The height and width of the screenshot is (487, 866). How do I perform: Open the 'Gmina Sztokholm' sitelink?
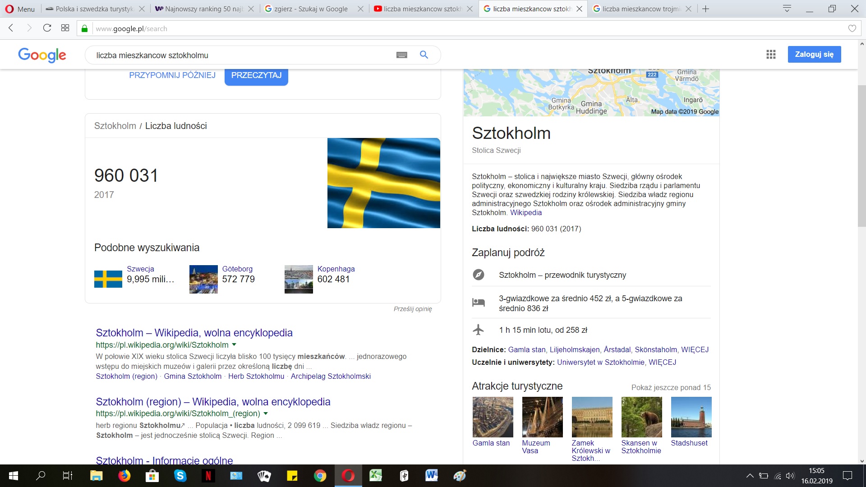coord(193,377)
